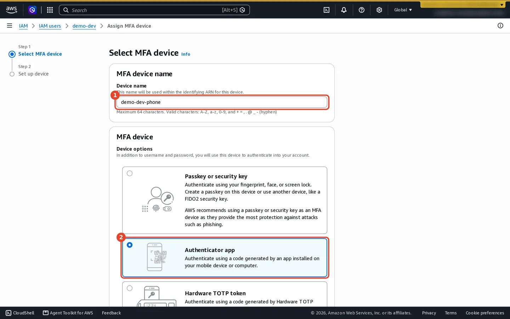The height and width of the screenshot is (319, 510).
Task: Open Cookie preferences in the footer
Action: [x=485, y=313]
